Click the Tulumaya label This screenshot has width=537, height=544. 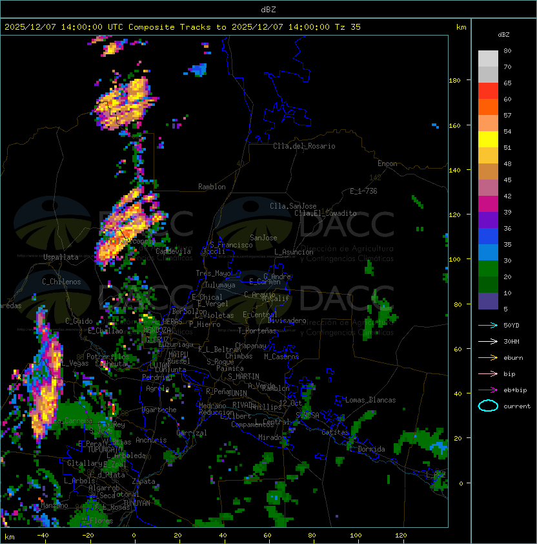(220, 285)
